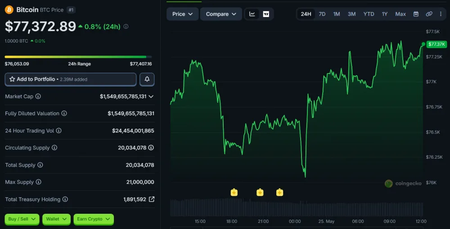Click Add to Portfolio button

(71, 79)
